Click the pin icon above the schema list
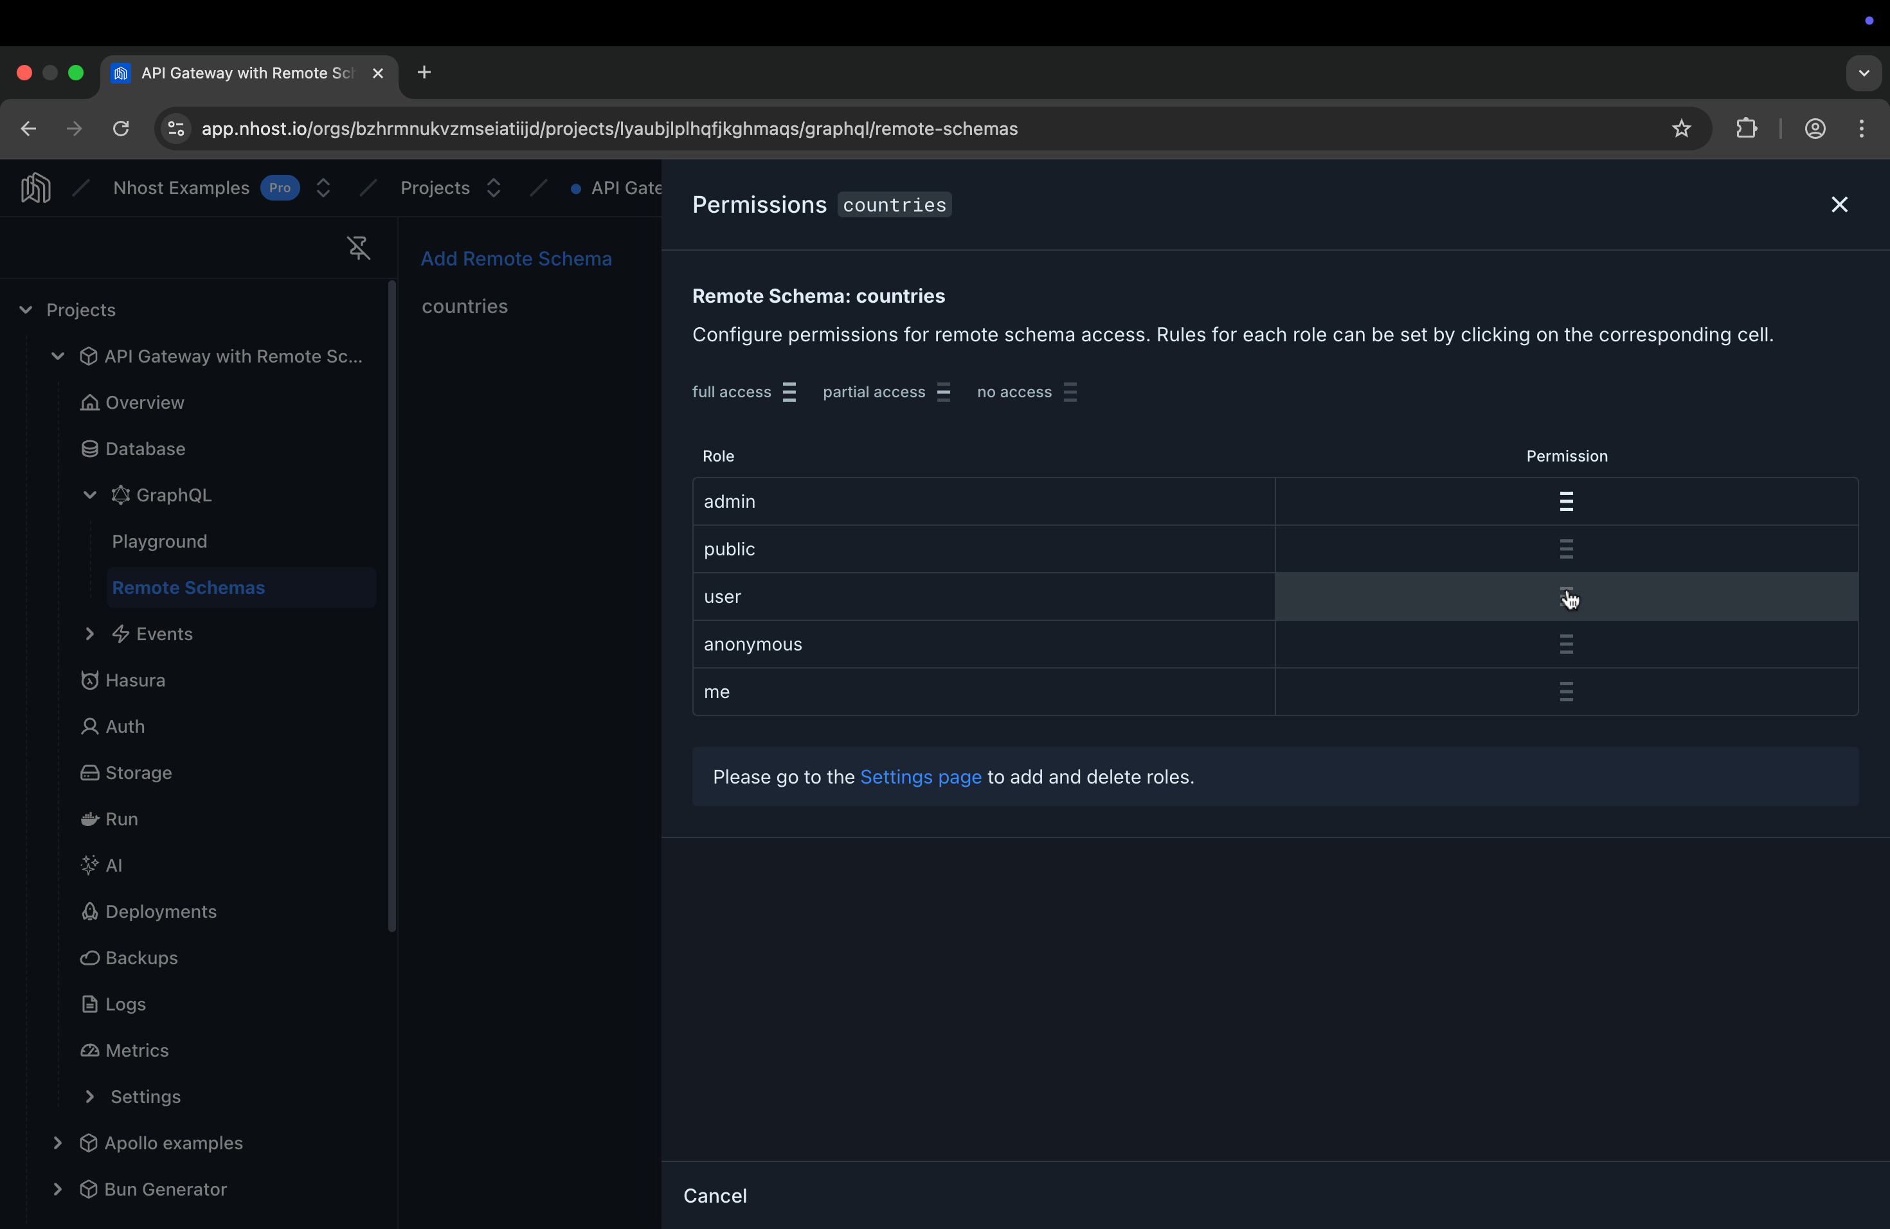This screenshot has width=1890, height=1229. pyautogui.click(x=357, y=247)
